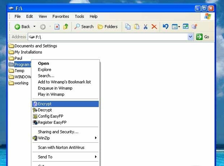This screenshot has height=166, width=224.
Task: Minimize the F:\ window
Action: pyautogui.click(x=198, y=8)
